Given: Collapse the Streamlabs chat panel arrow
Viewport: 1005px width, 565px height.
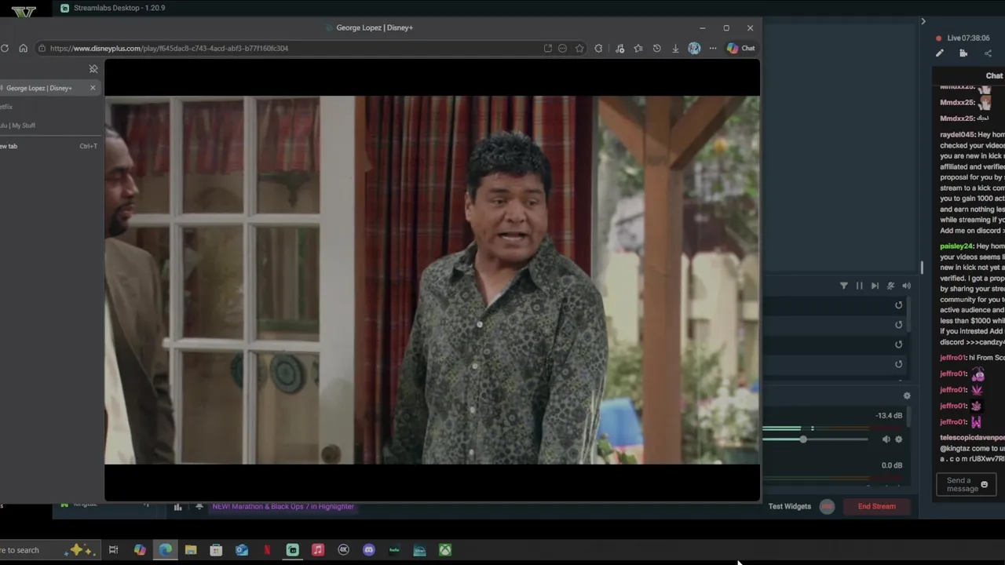Looking at the screenshot, I should click(x=923, y=21).
